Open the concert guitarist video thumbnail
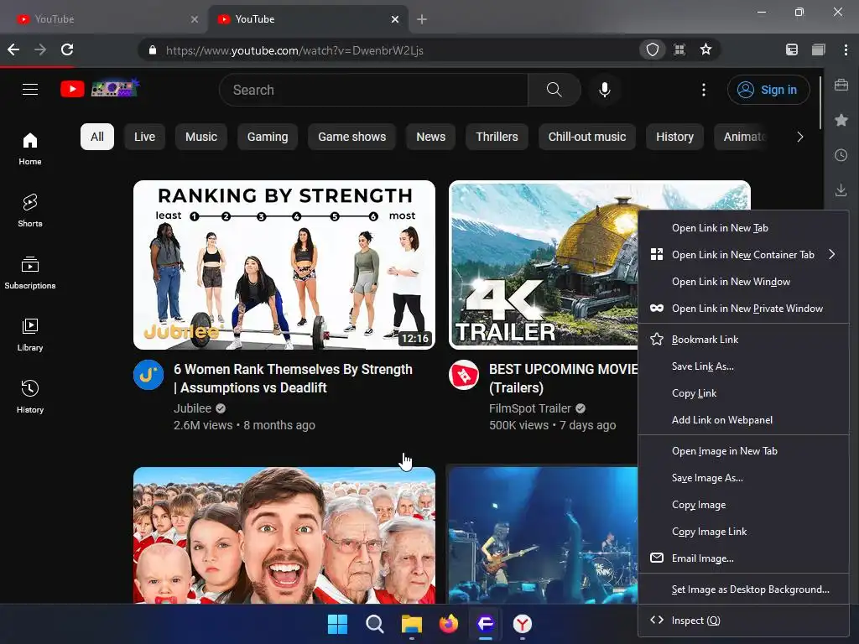This screenshot has height=644, width=859. click(x=543, y=536)
